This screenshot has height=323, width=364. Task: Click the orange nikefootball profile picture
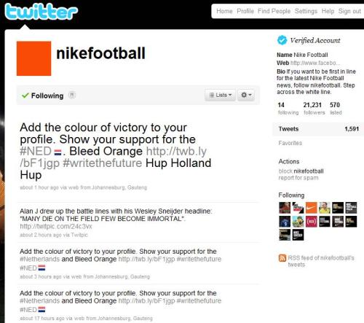33,58
